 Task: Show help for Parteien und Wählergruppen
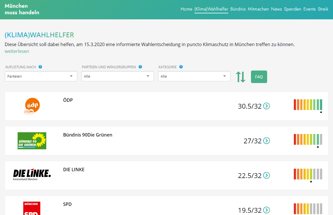click(140, 67)
